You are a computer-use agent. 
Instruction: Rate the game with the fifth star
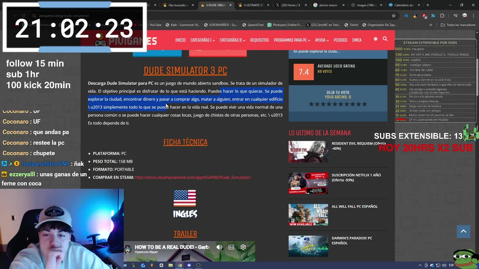coord(336,104)
